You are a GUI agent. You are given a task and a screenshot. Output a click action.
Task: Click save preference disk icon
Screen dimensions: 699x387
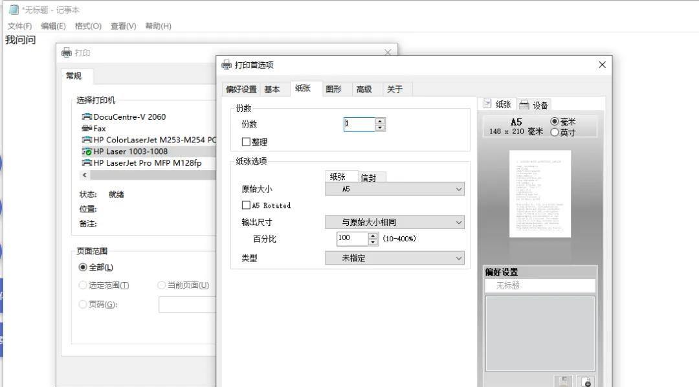[564, 382]
